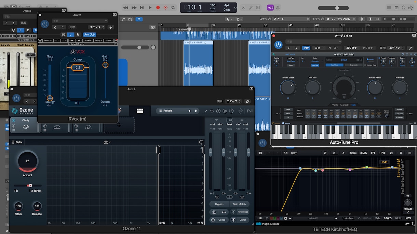
Task: Open Scale tab in Auto-Tune lower panel
Action: coord(353,105)
